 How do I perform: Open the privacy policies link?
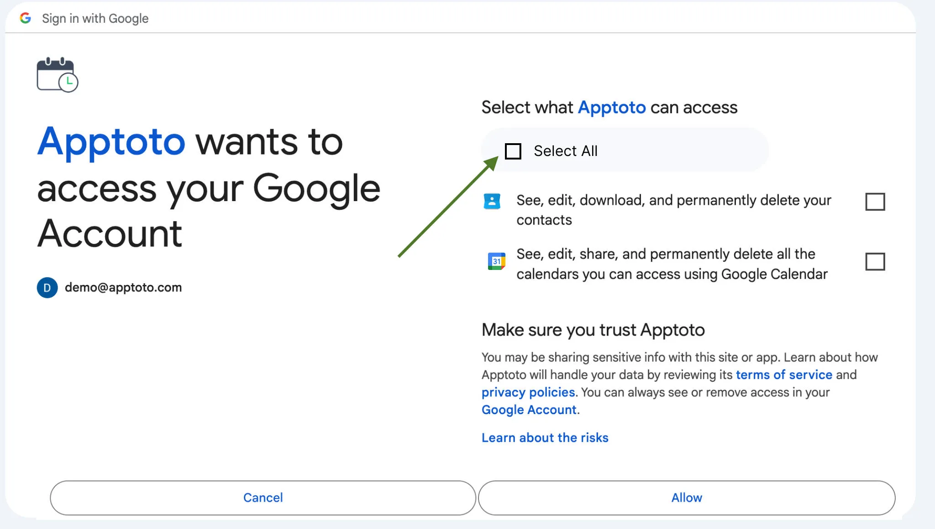tap(528, 392)
